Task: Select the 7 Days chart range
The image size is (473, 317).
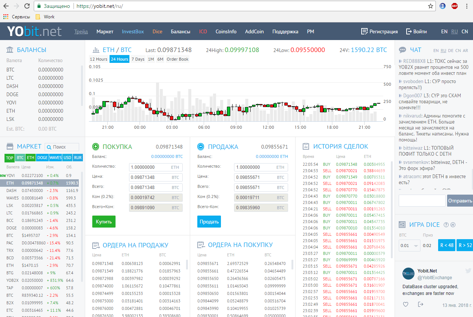Action: [x=138, y=59]
